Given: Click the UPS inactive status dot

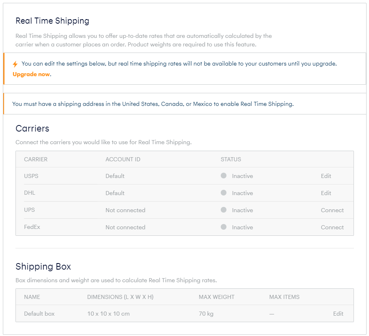Looking at the screenshot, I should coord(224,210).
